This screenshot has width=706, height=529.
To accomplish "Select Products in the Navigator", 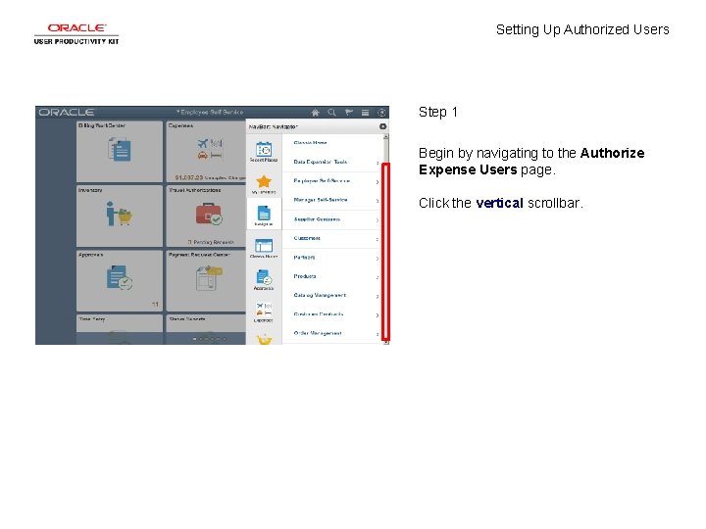I will (x=304, y=276).
